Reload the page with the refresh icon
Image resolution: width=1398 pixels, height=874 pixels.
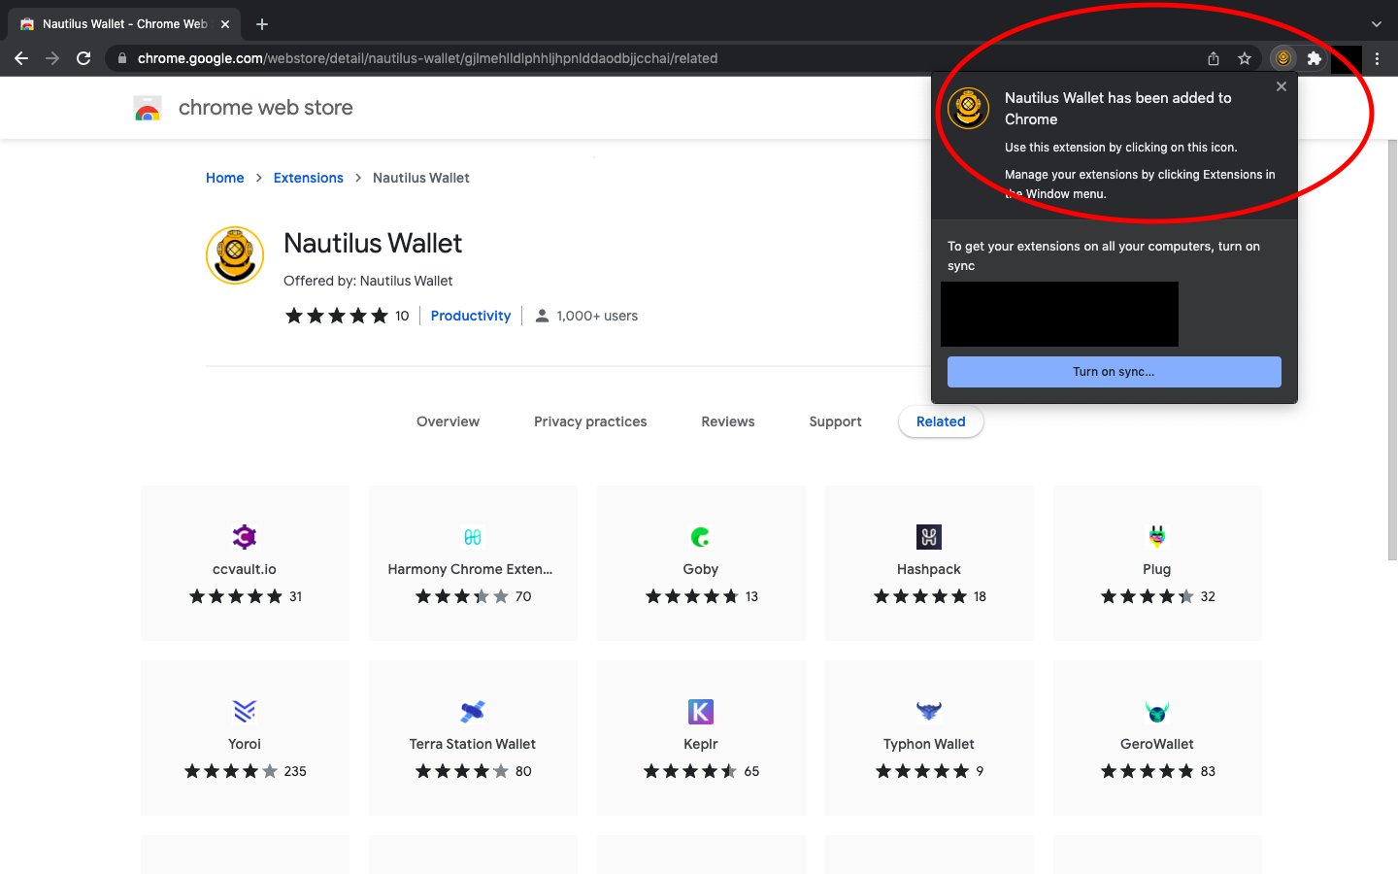pos(83,58)
